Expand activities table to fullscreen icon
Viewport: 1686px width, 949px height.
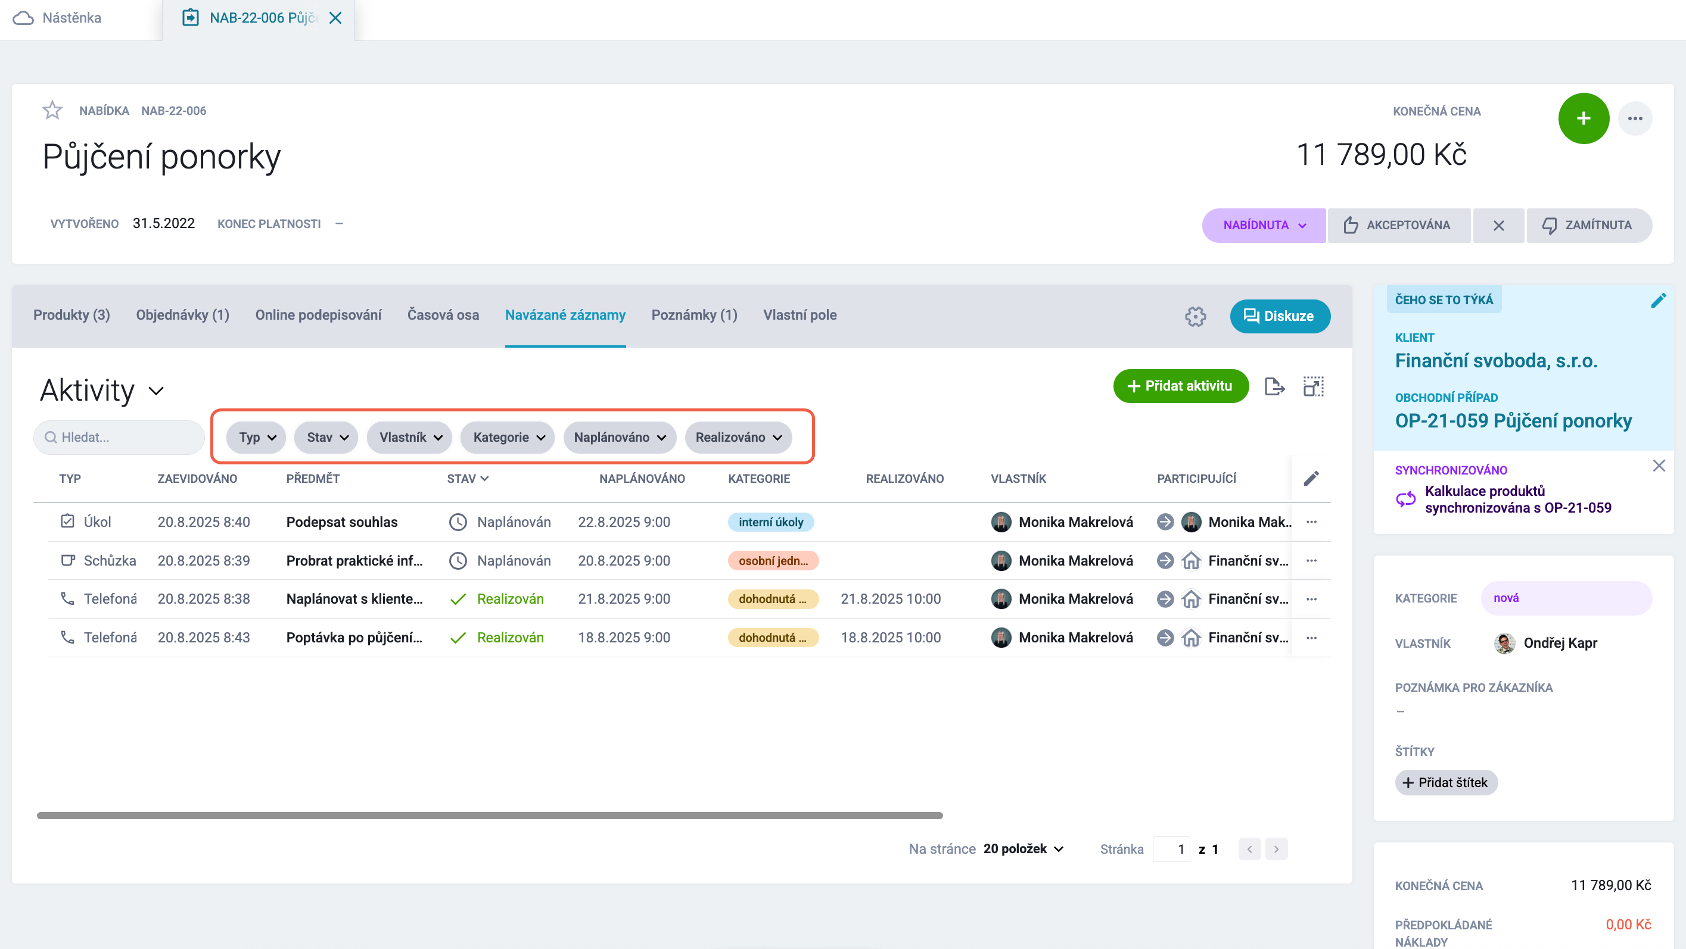click(x=1313, y=386)
